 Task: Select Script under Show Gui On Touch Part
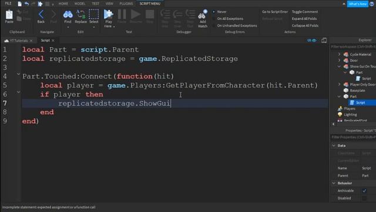pyautogui.click(x=366, y=78)
